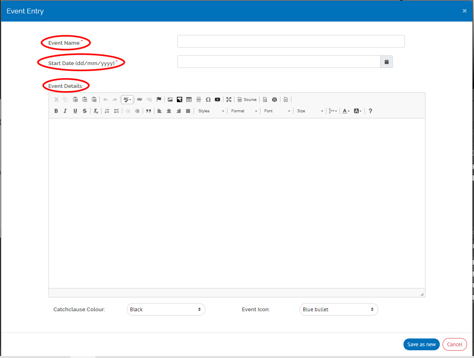Insert an image via toolbar icon

pyautogui.click(x=170, y=100)
